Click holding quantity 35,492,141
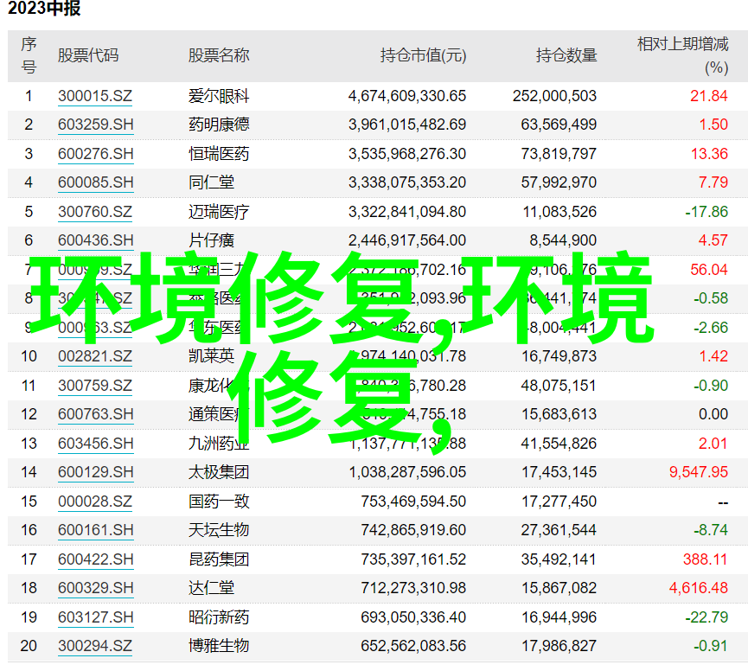The width and height of the screenshot is (748, 671). point(559,559)
